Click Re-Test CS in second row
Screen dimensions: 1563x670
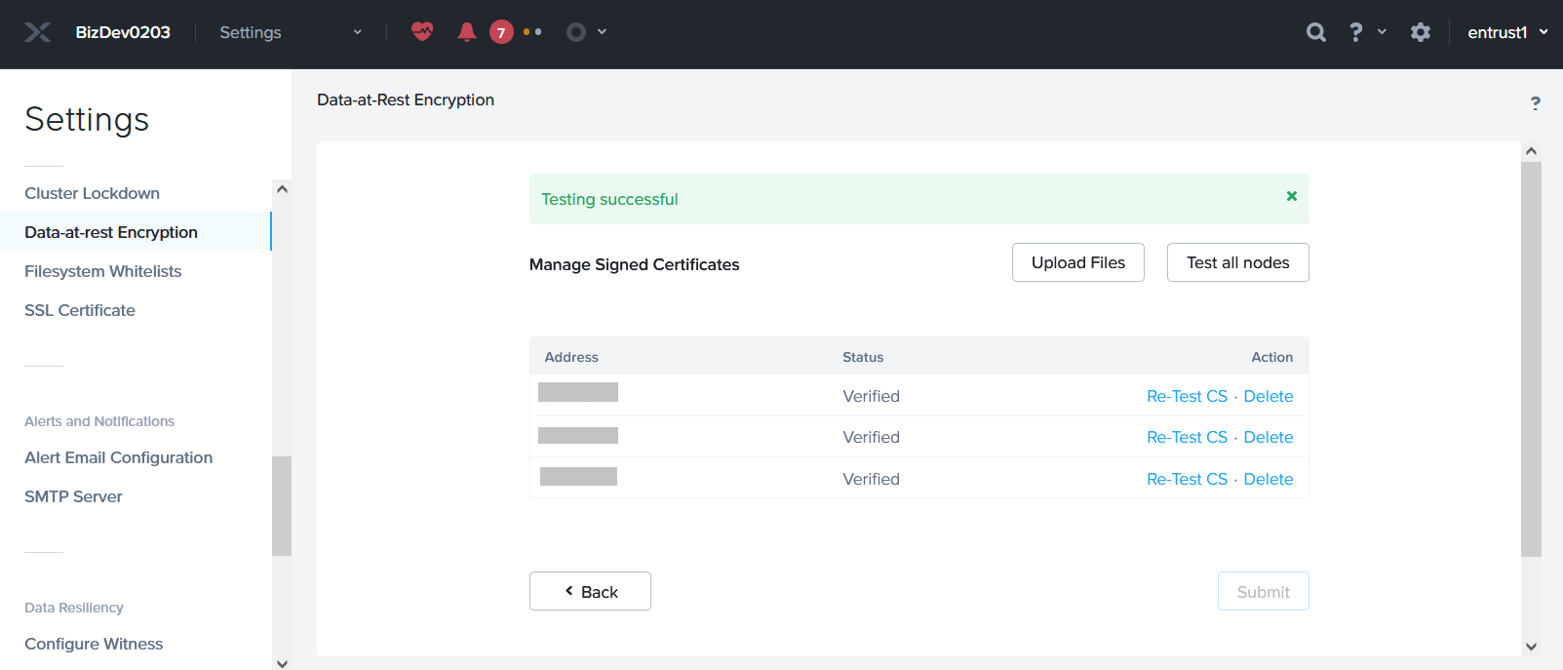click(1187, 437)
